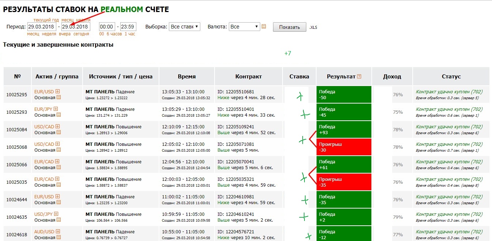The image size is (492, 241).
Task: Open EUR/JPY asset link in row 10025293
Action: [43, 109]
